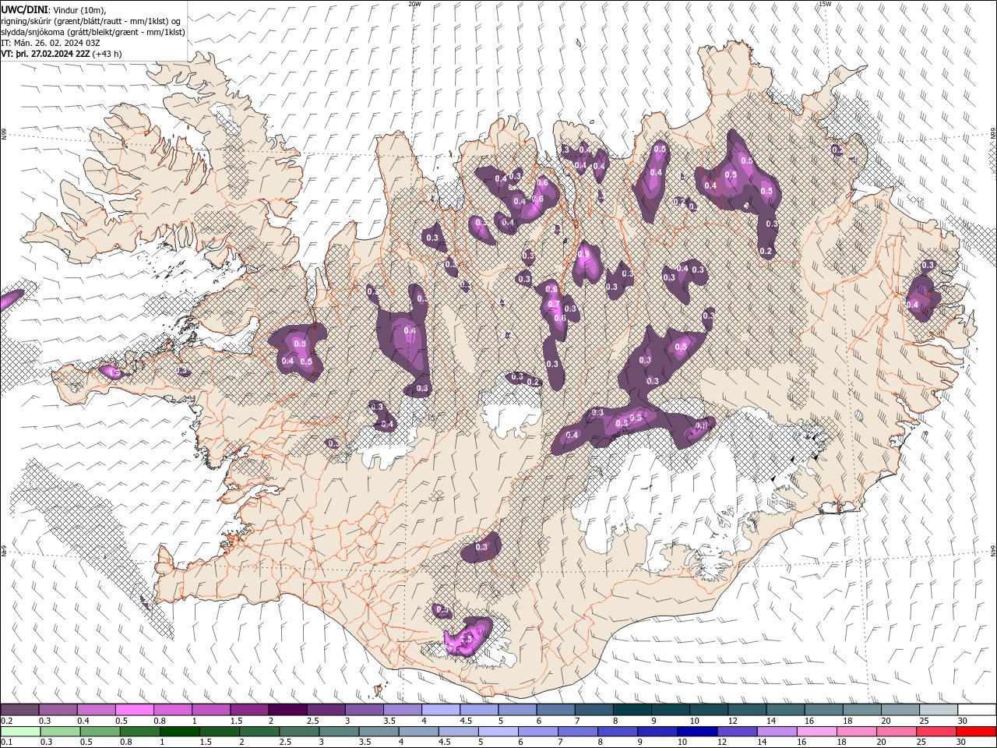997x748 pixels.
Task: Click the 'UWC/DINI' title text
Action: (24, 9)
